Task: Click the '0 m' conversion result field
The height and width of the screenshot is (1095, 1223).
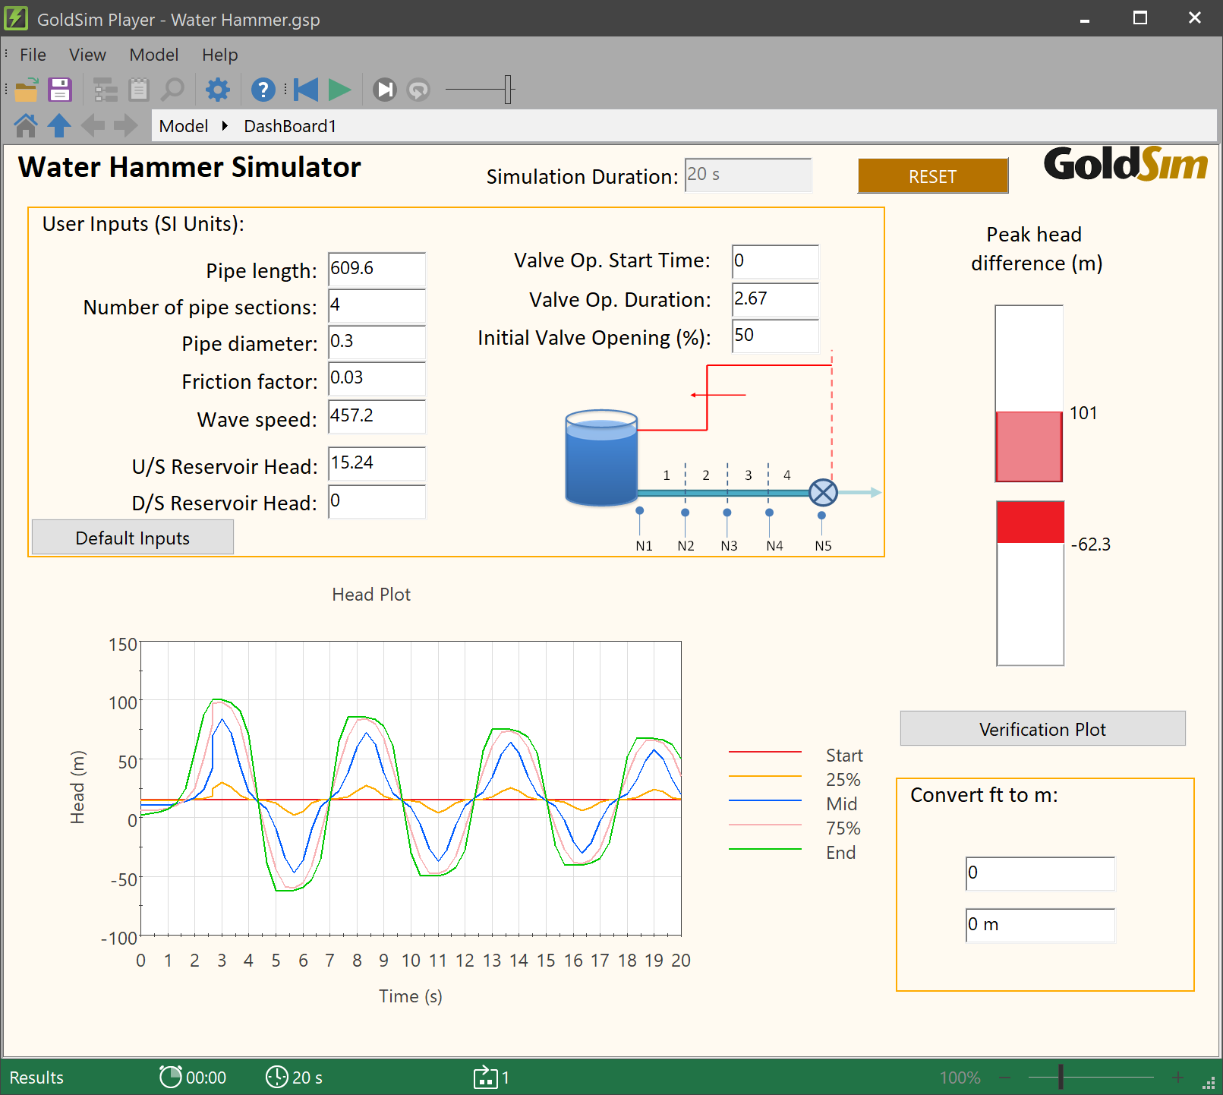Action: click(x=1040, y=925)
